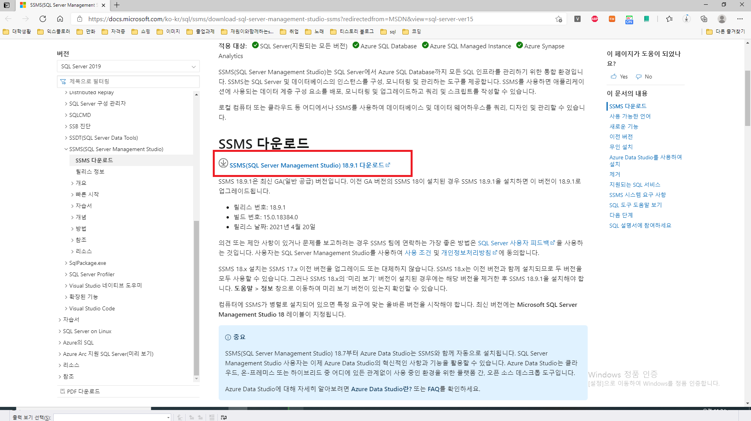Open the FAQ link in notice box
Screen dimensions: 751x421
click(433, 389)
